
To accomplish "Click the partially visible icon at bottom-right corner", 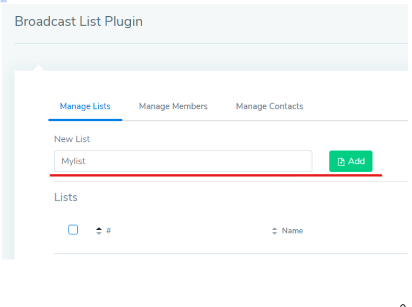I will [x=403, y=305].
